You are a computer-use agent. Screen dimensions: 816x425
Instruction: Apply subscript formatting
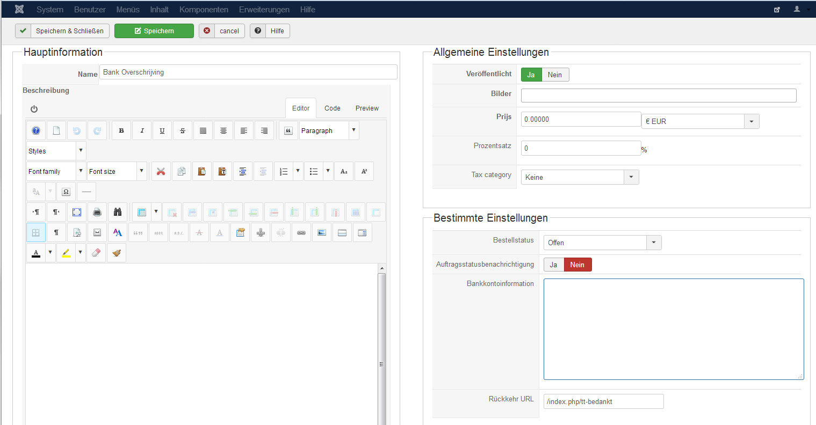(344, 171)
